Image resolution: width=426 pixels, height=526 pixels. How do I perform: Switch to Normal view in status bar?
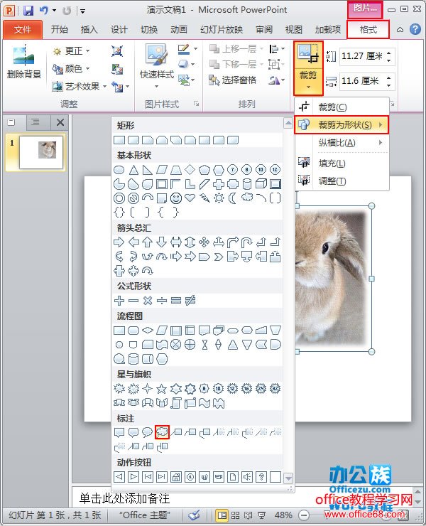[222, 515]
